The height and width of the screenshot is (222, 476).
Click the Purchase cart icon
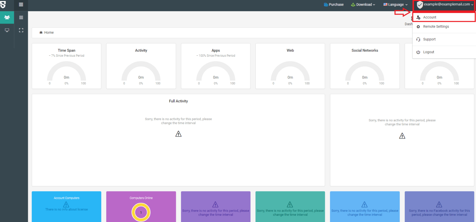click(x=326, y=5)
